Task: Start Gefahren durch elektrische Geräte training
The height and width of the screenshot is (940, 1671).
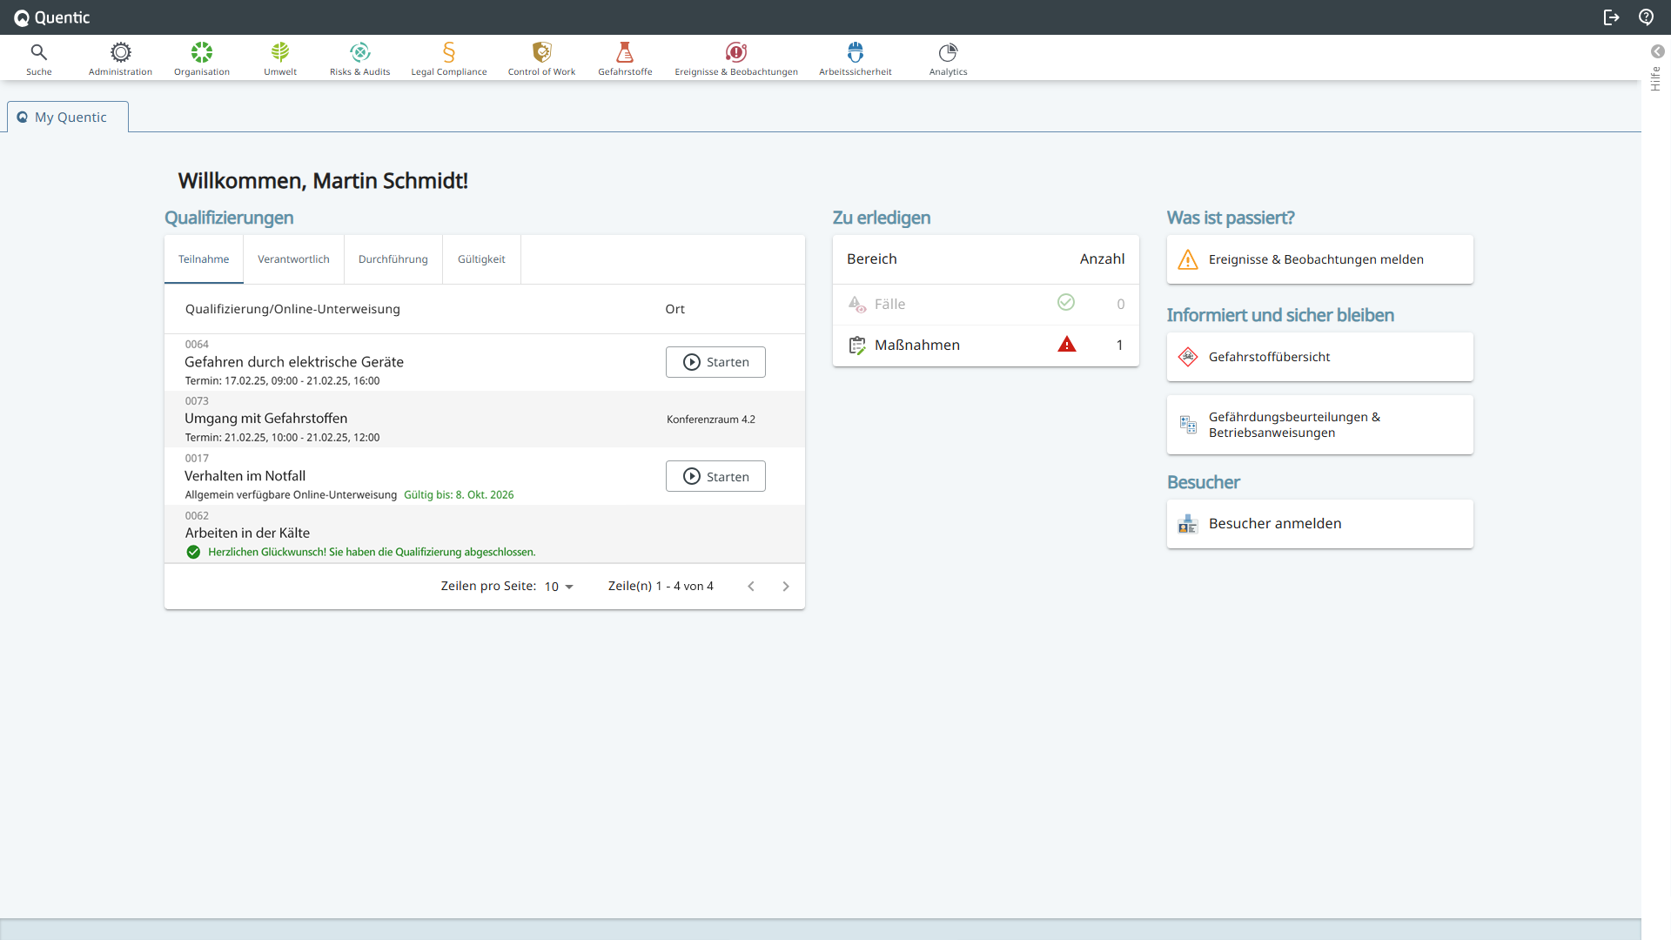Action: click(x=715, y=362)
